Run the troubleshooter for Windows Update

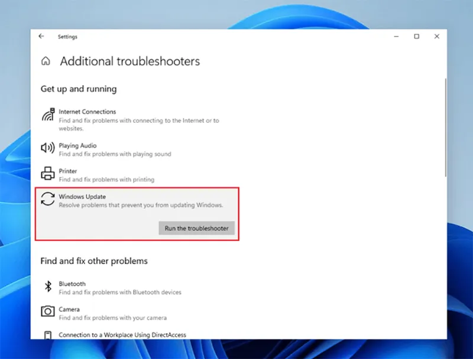[197, 229]
